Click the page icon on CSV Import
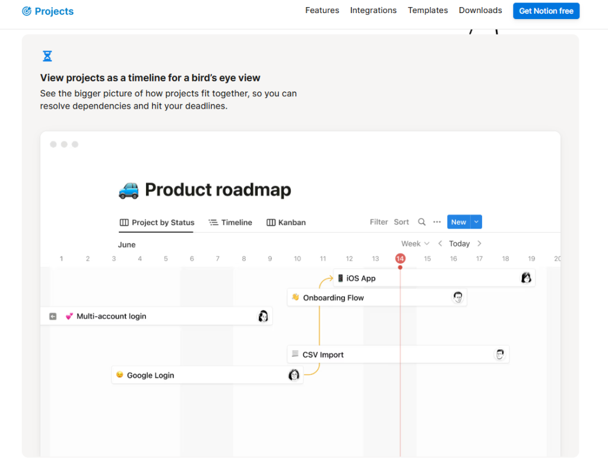 (x=295, y=353)
